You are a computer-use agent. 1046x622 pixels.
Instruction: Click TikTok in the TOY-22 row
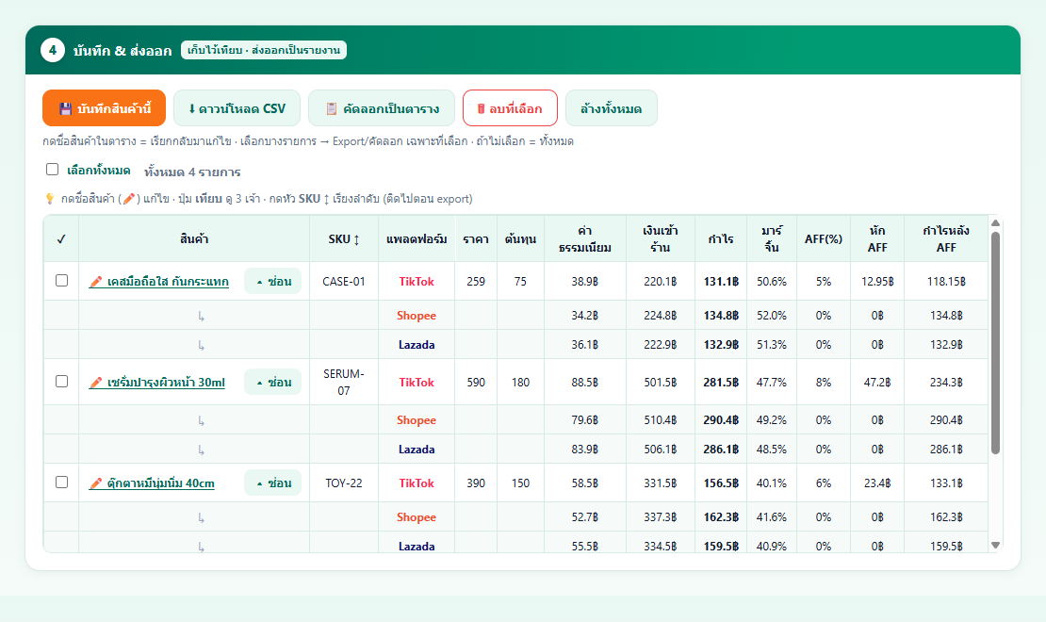pos(417,483)
